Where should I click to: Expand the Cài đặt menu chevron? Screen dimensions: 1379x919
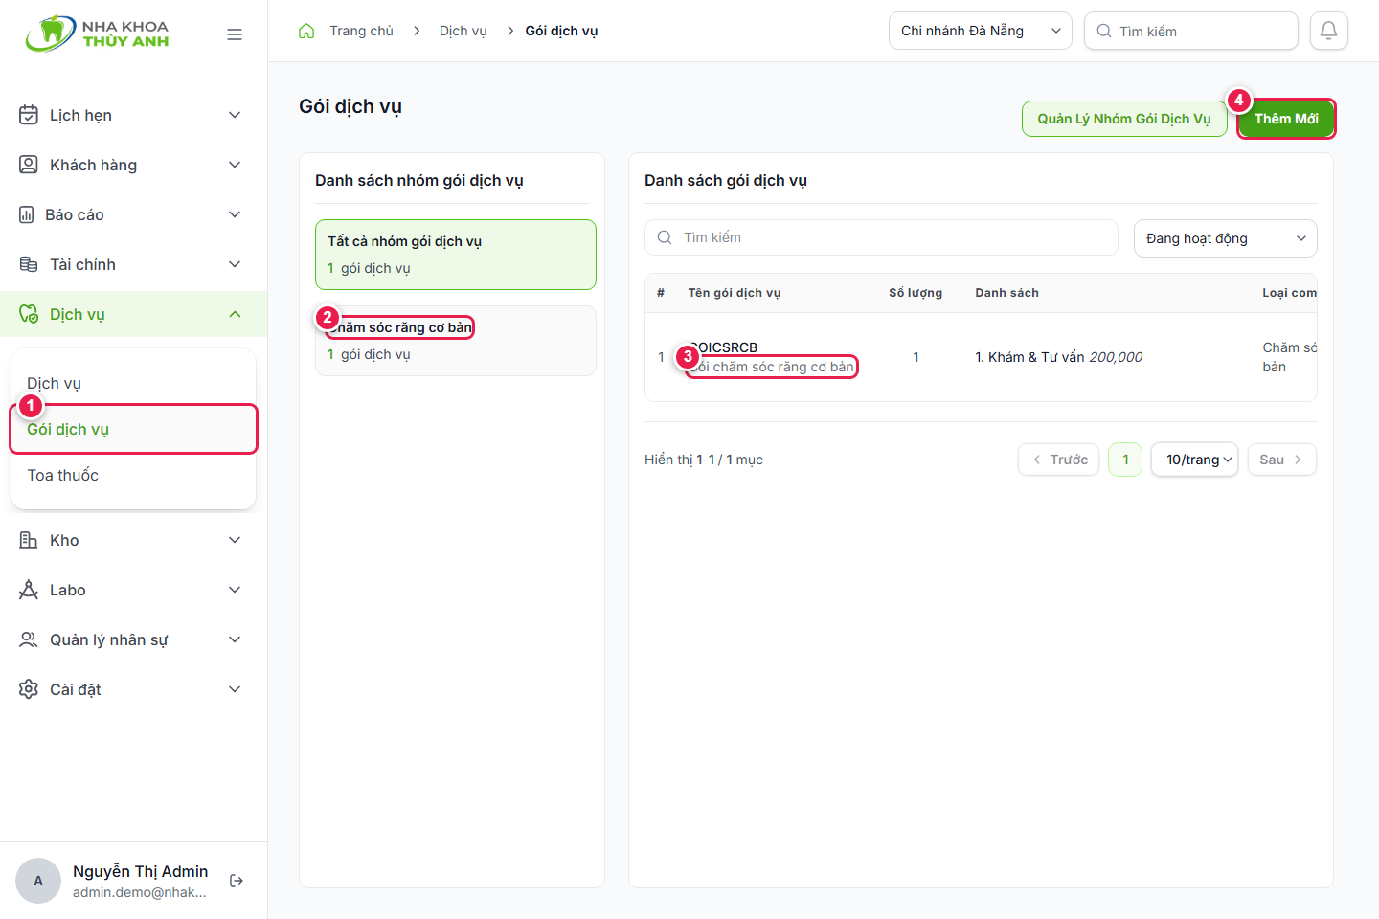click(235, 689)
